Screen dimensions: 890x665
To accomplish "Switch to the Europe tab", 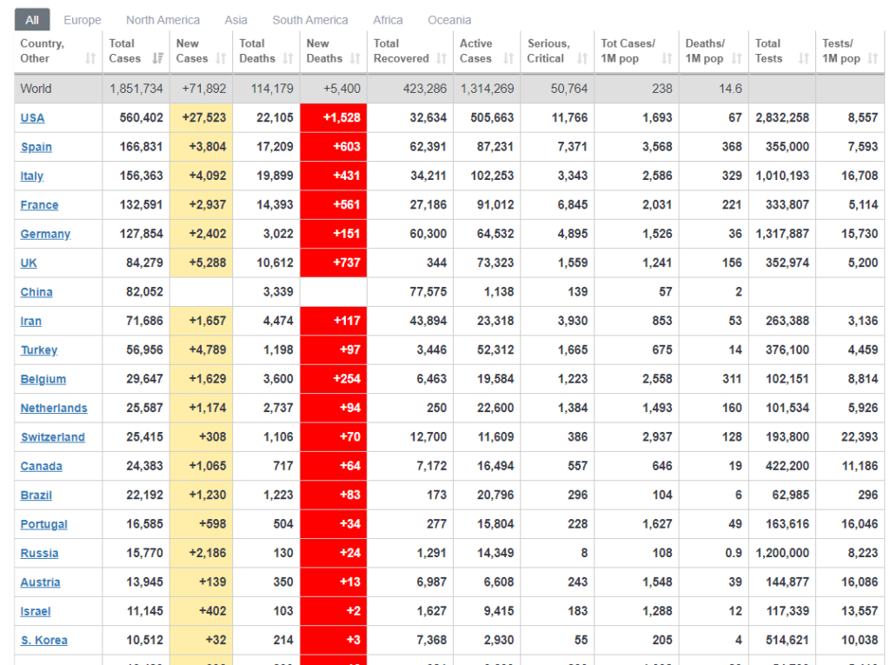I will tap(83, 20).
